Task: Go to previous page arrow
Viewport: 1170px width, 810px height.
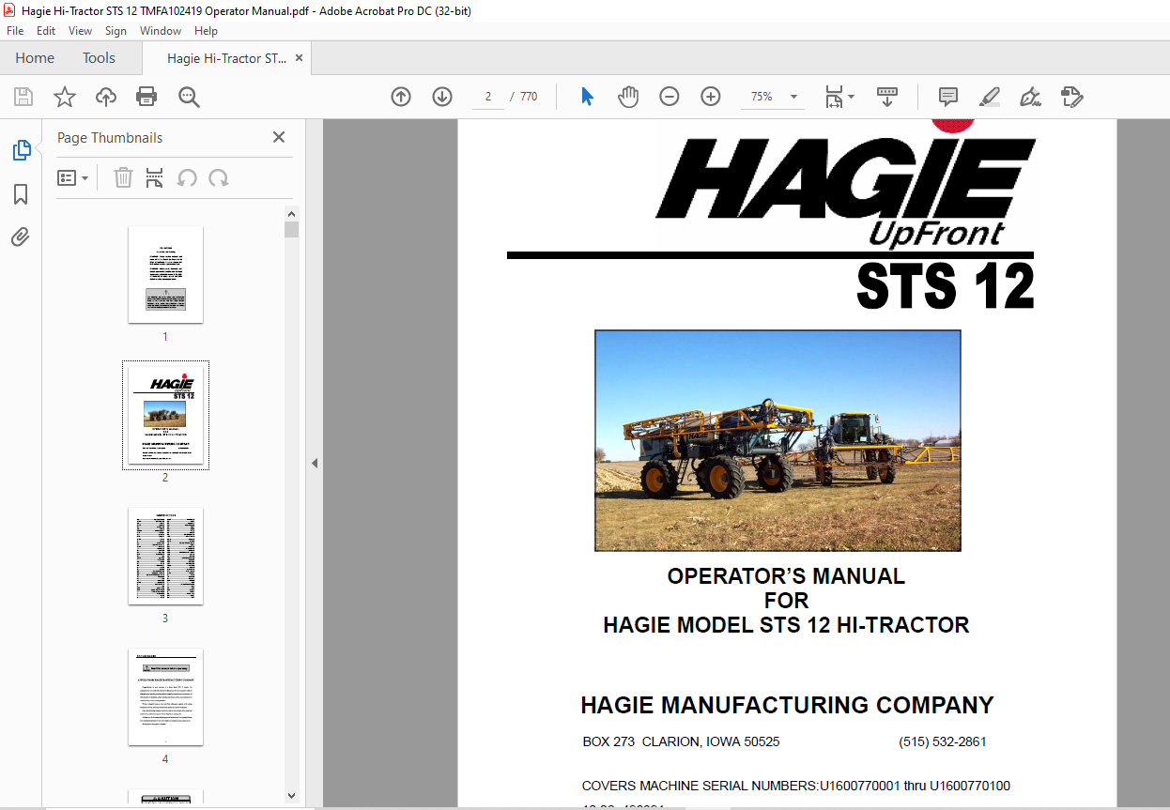Action: point(401,97)
